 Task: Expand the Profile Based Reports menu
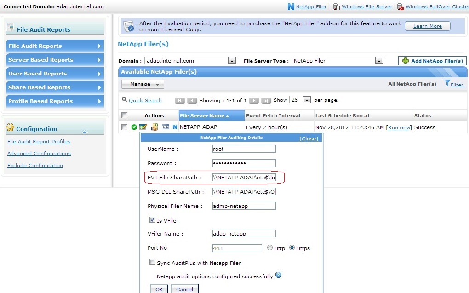54,101
